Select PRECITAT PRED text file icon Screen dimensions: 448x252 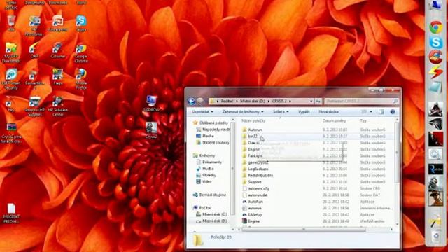pos(11,213)
